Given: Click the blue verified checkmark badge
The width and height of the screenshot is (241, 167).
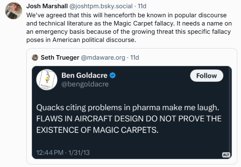Looking at the screenshot, I should (113, 75).
